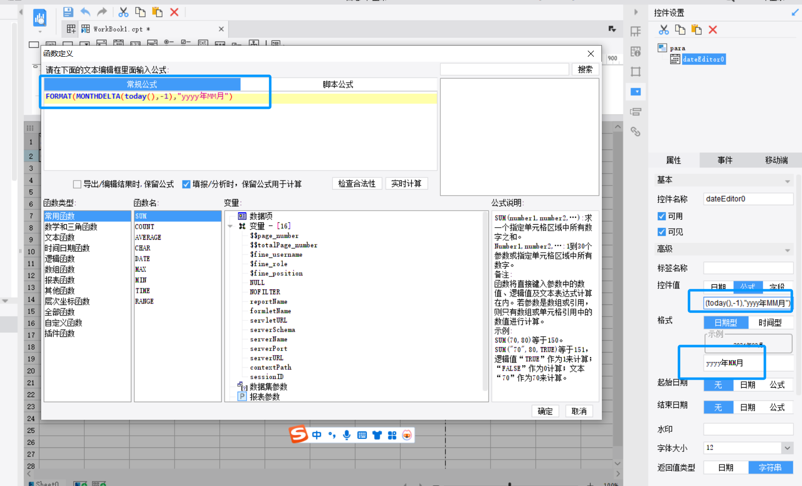This screenshot has width=802, height=486.
Task: Open soft keyboard from IME bar
Action: click(x=362, y=435)
